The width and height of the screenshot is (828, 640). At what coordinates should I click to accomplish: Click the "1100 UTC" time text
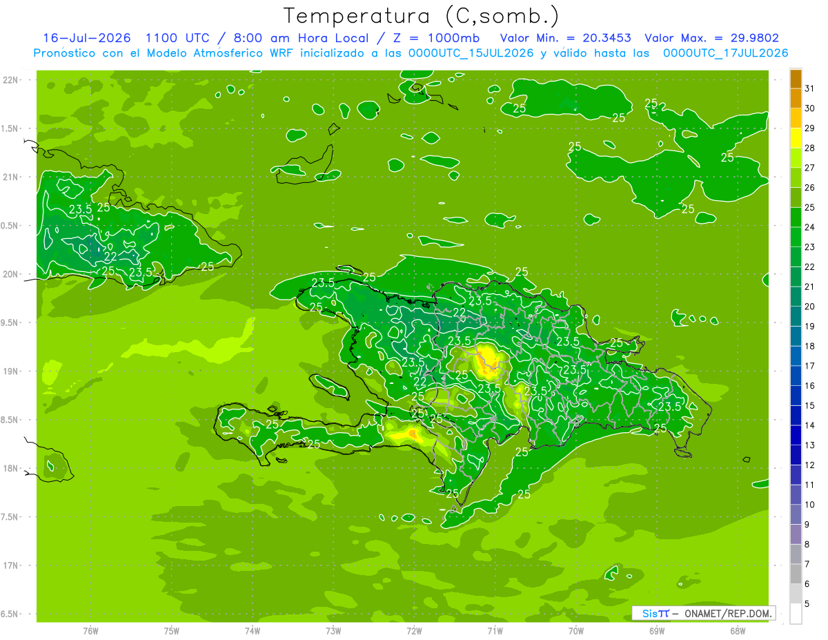[x=177, y=38]
